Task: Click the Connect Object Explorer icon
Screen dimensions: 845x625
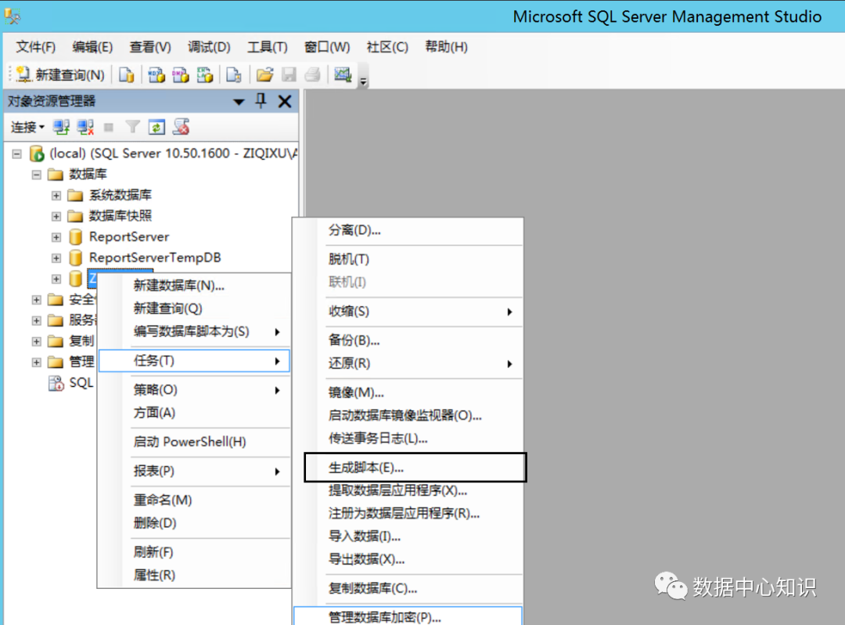Action: 61,127
